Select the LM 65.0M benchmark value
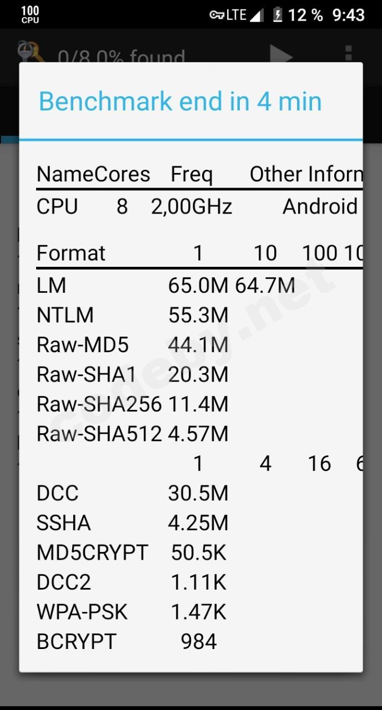 (198, 286)
